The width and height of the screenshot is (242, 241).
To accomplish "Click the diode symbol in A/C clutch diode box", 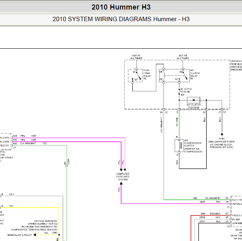I will coord(193,100).
